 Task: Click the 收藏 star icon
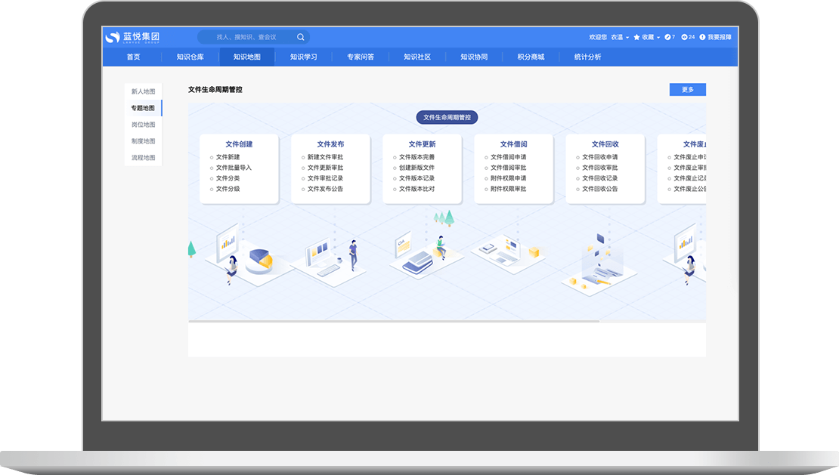click(x=637, y=37)
